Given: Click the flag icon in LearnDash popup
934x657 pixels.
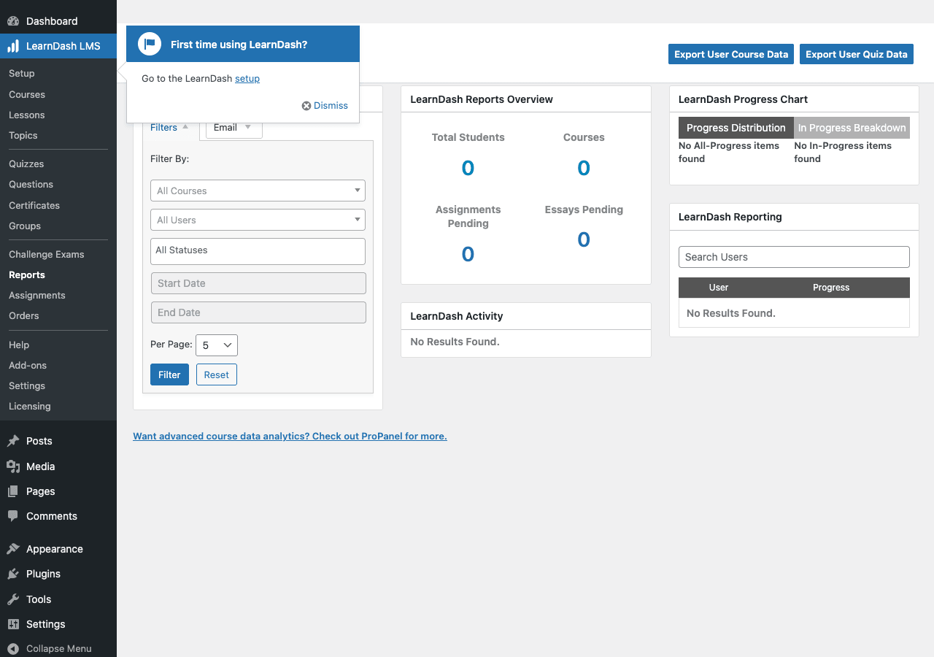Looking at the screenshot, I should click(150, 44).
